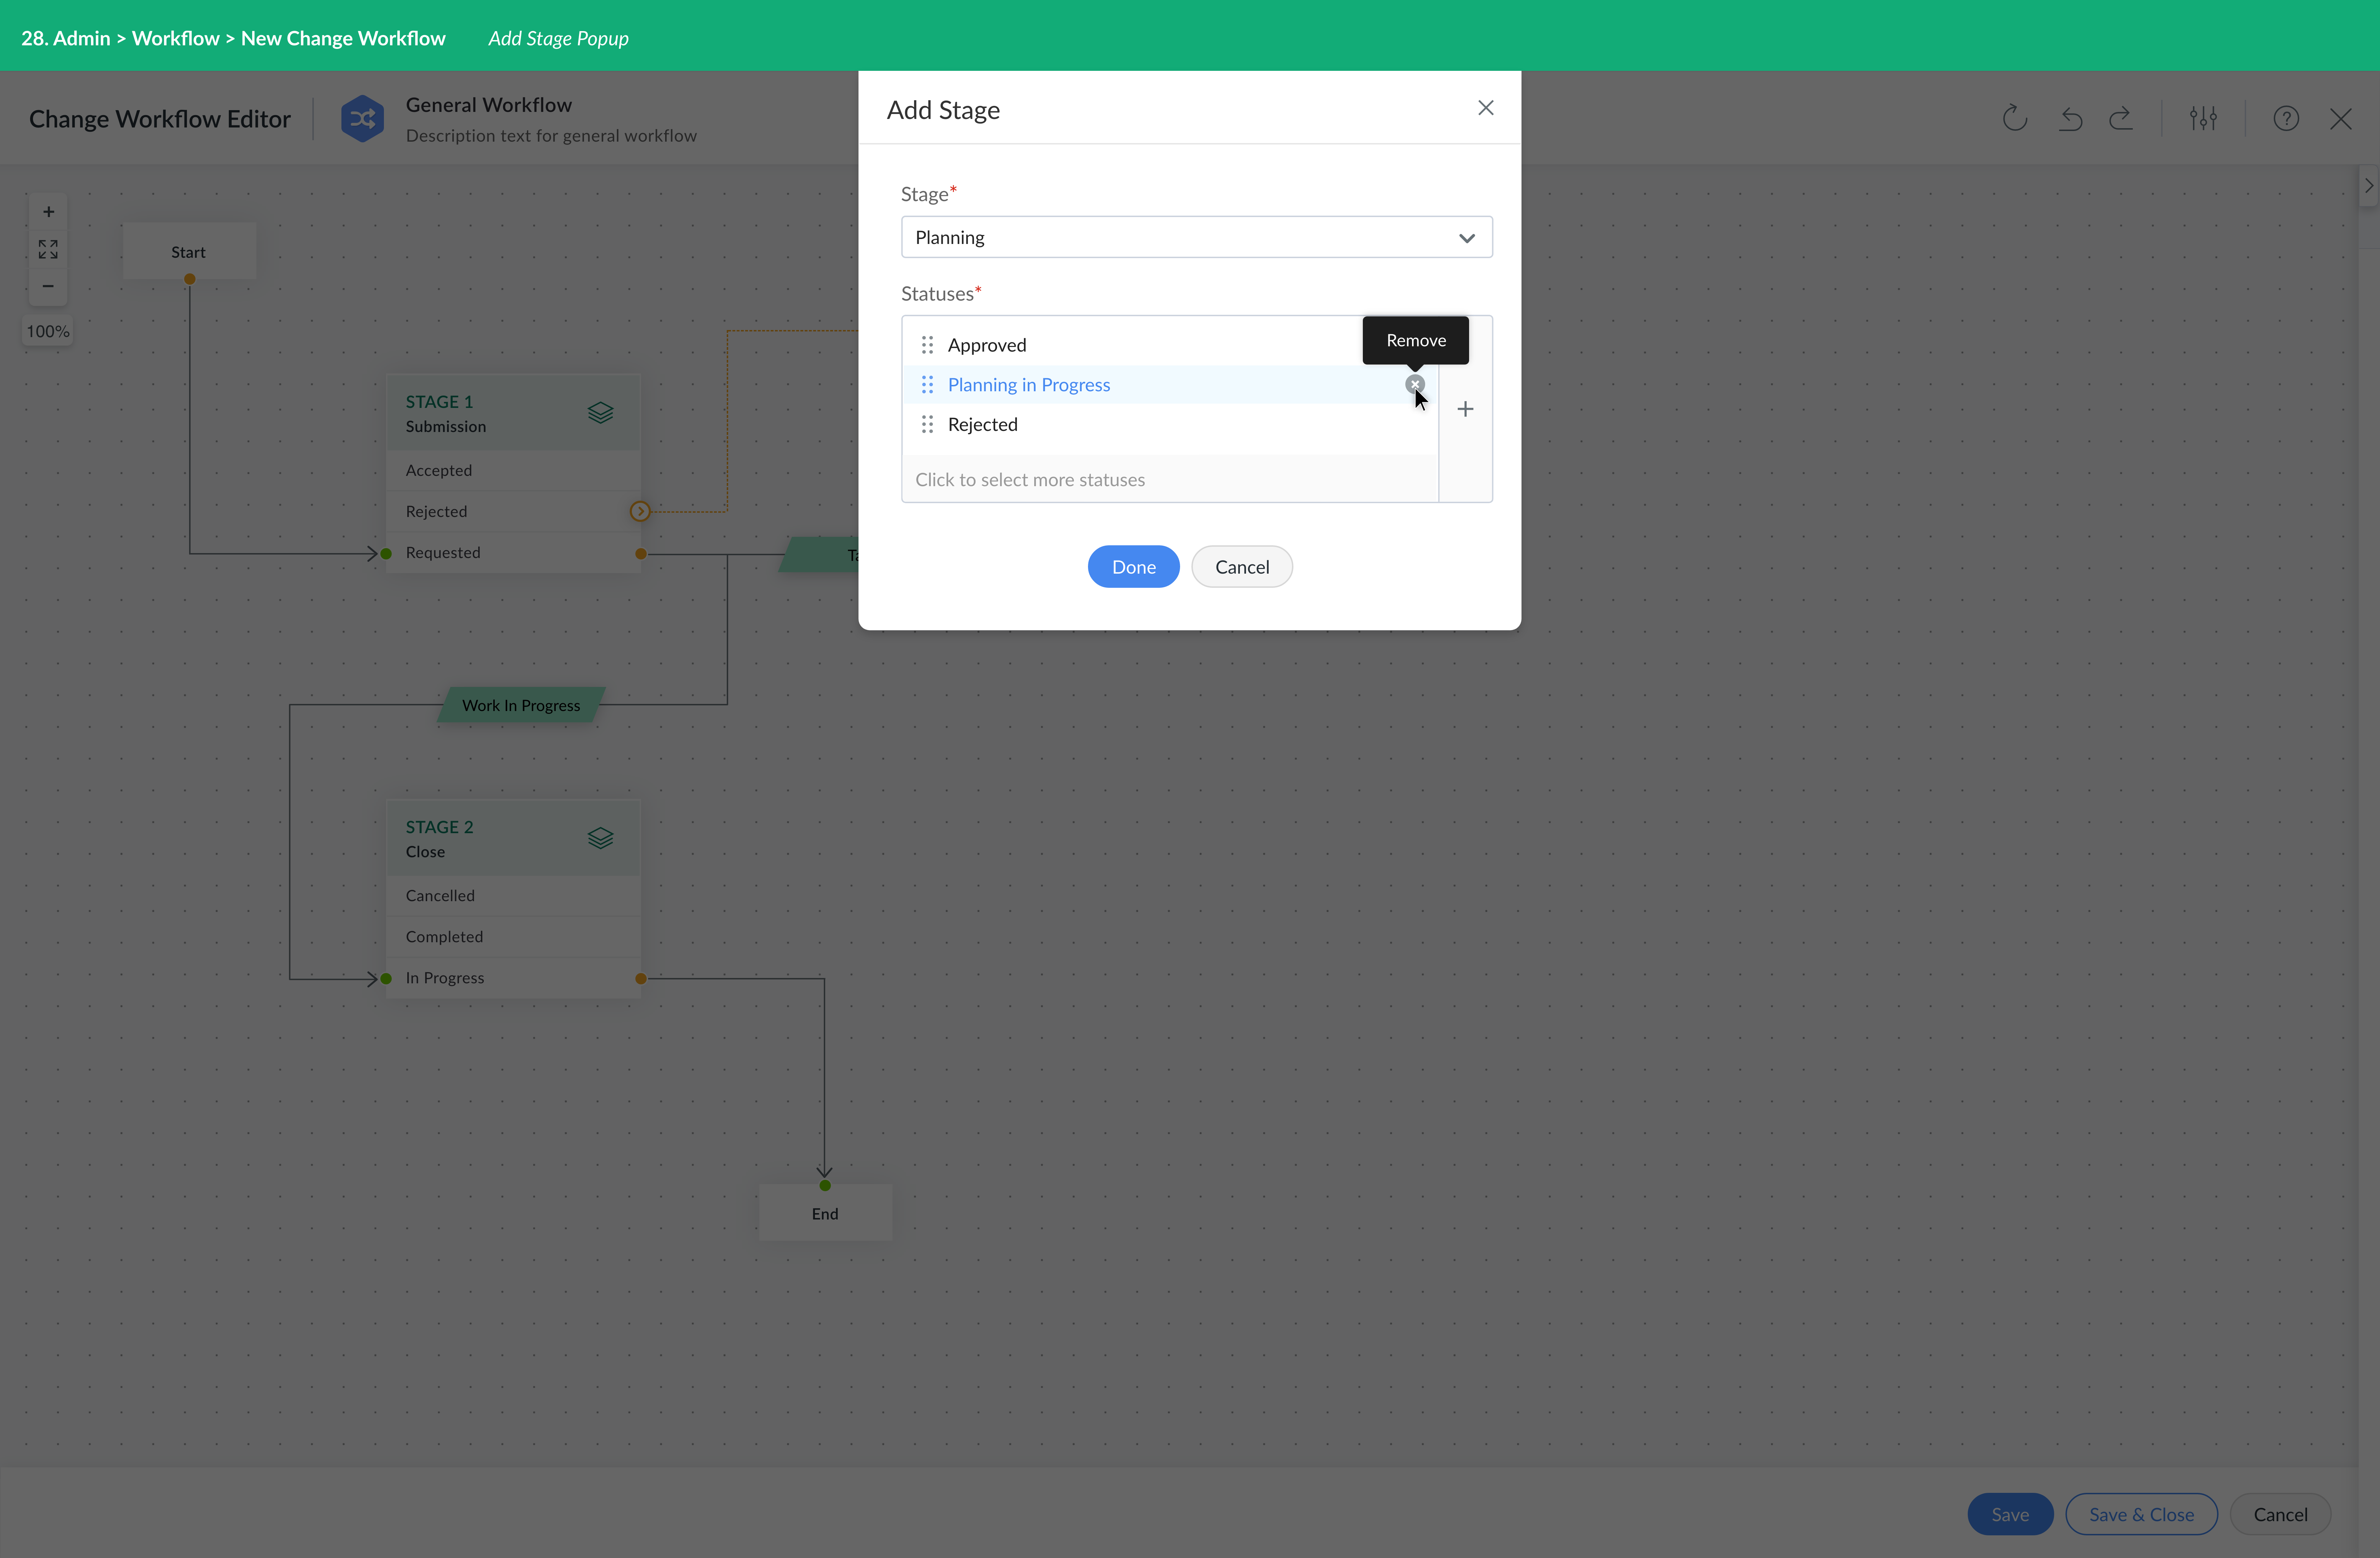Close the Add Stage popup

point(1486,108)
